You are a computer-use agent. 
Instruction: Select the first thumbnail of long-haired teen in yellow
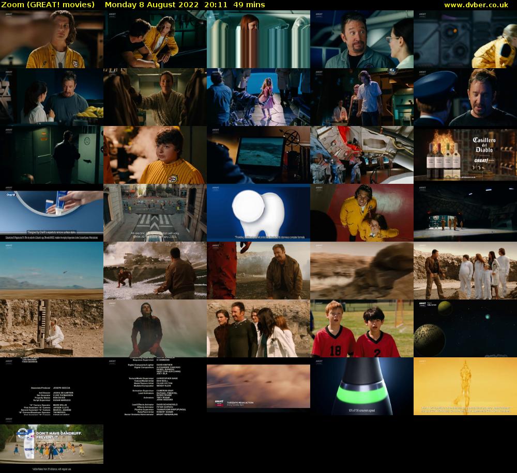click(51, 39)
